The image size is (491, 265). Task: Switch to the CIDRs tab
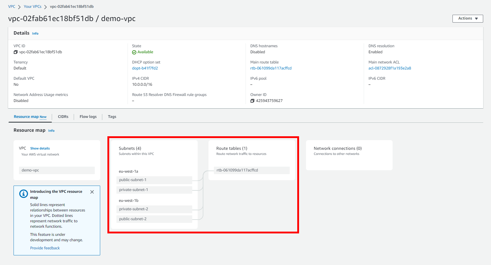point(63,117)
